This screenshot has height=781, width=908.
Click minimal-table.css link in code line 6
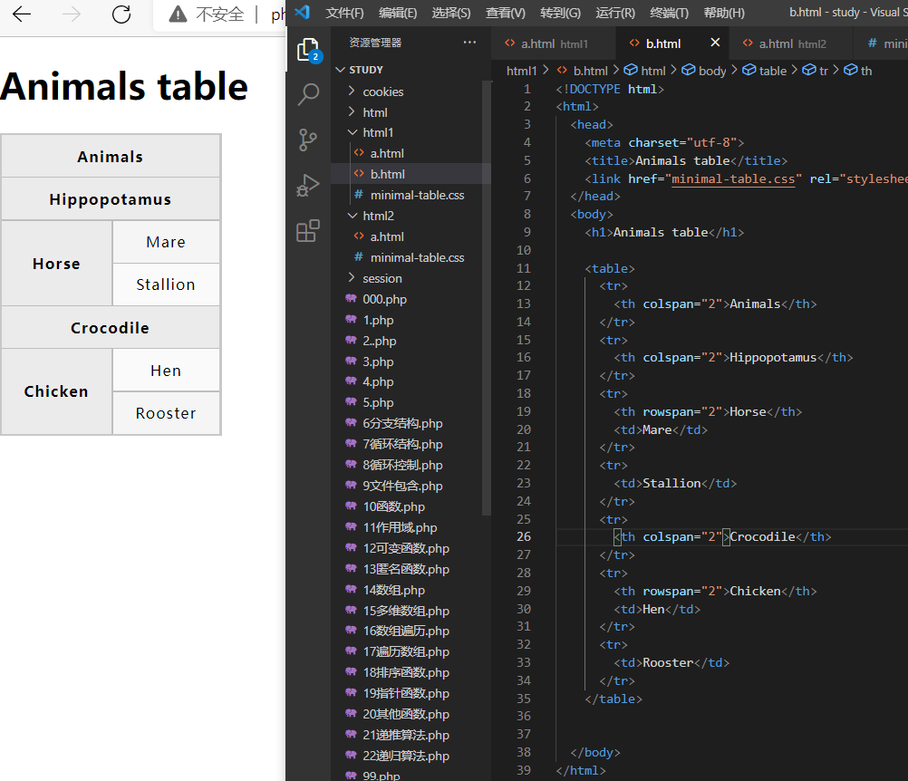733,178
